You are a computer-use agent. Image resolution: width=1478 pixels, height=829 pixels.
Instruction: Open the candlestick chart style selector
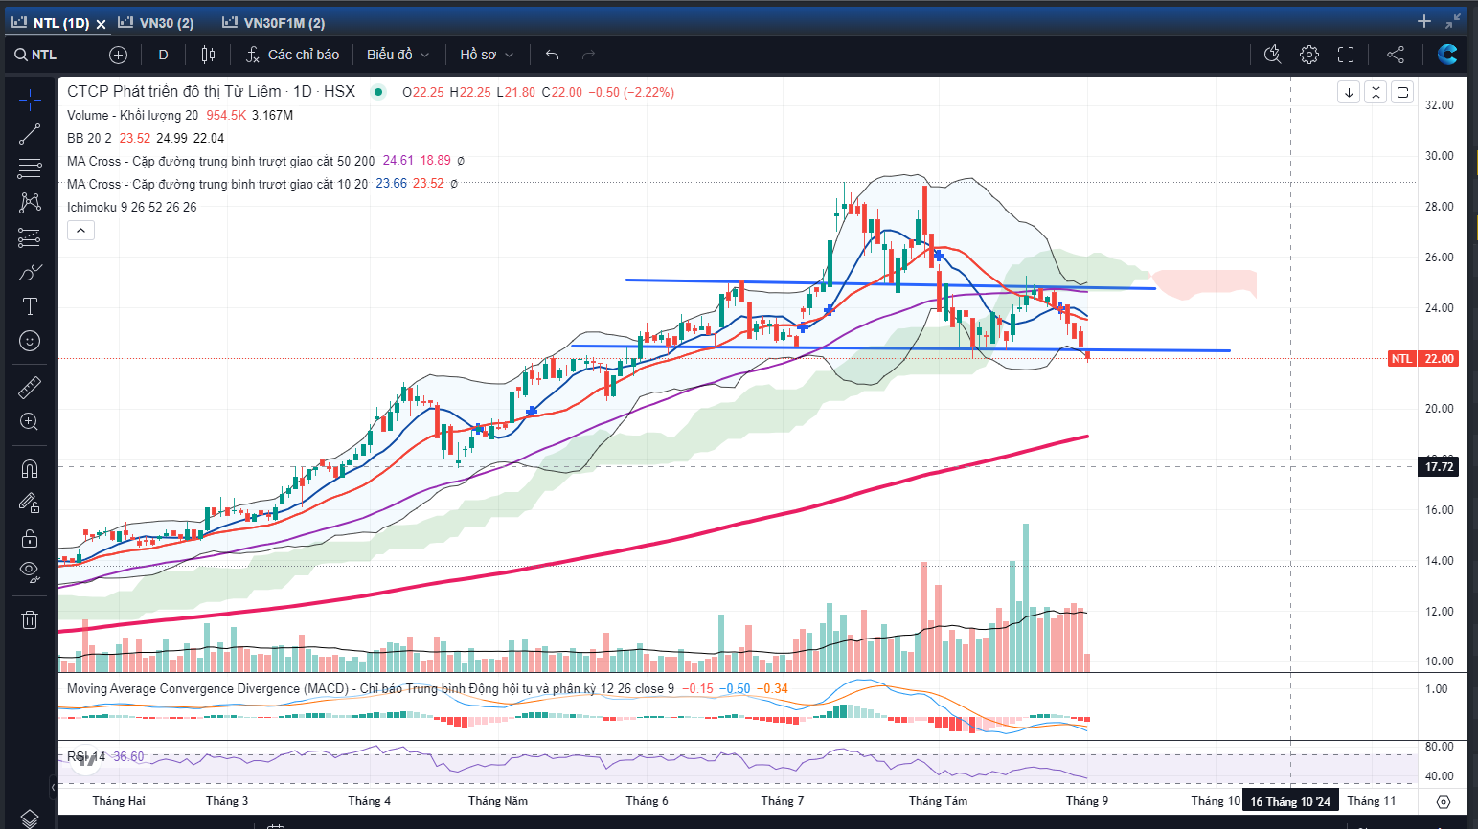208,55
